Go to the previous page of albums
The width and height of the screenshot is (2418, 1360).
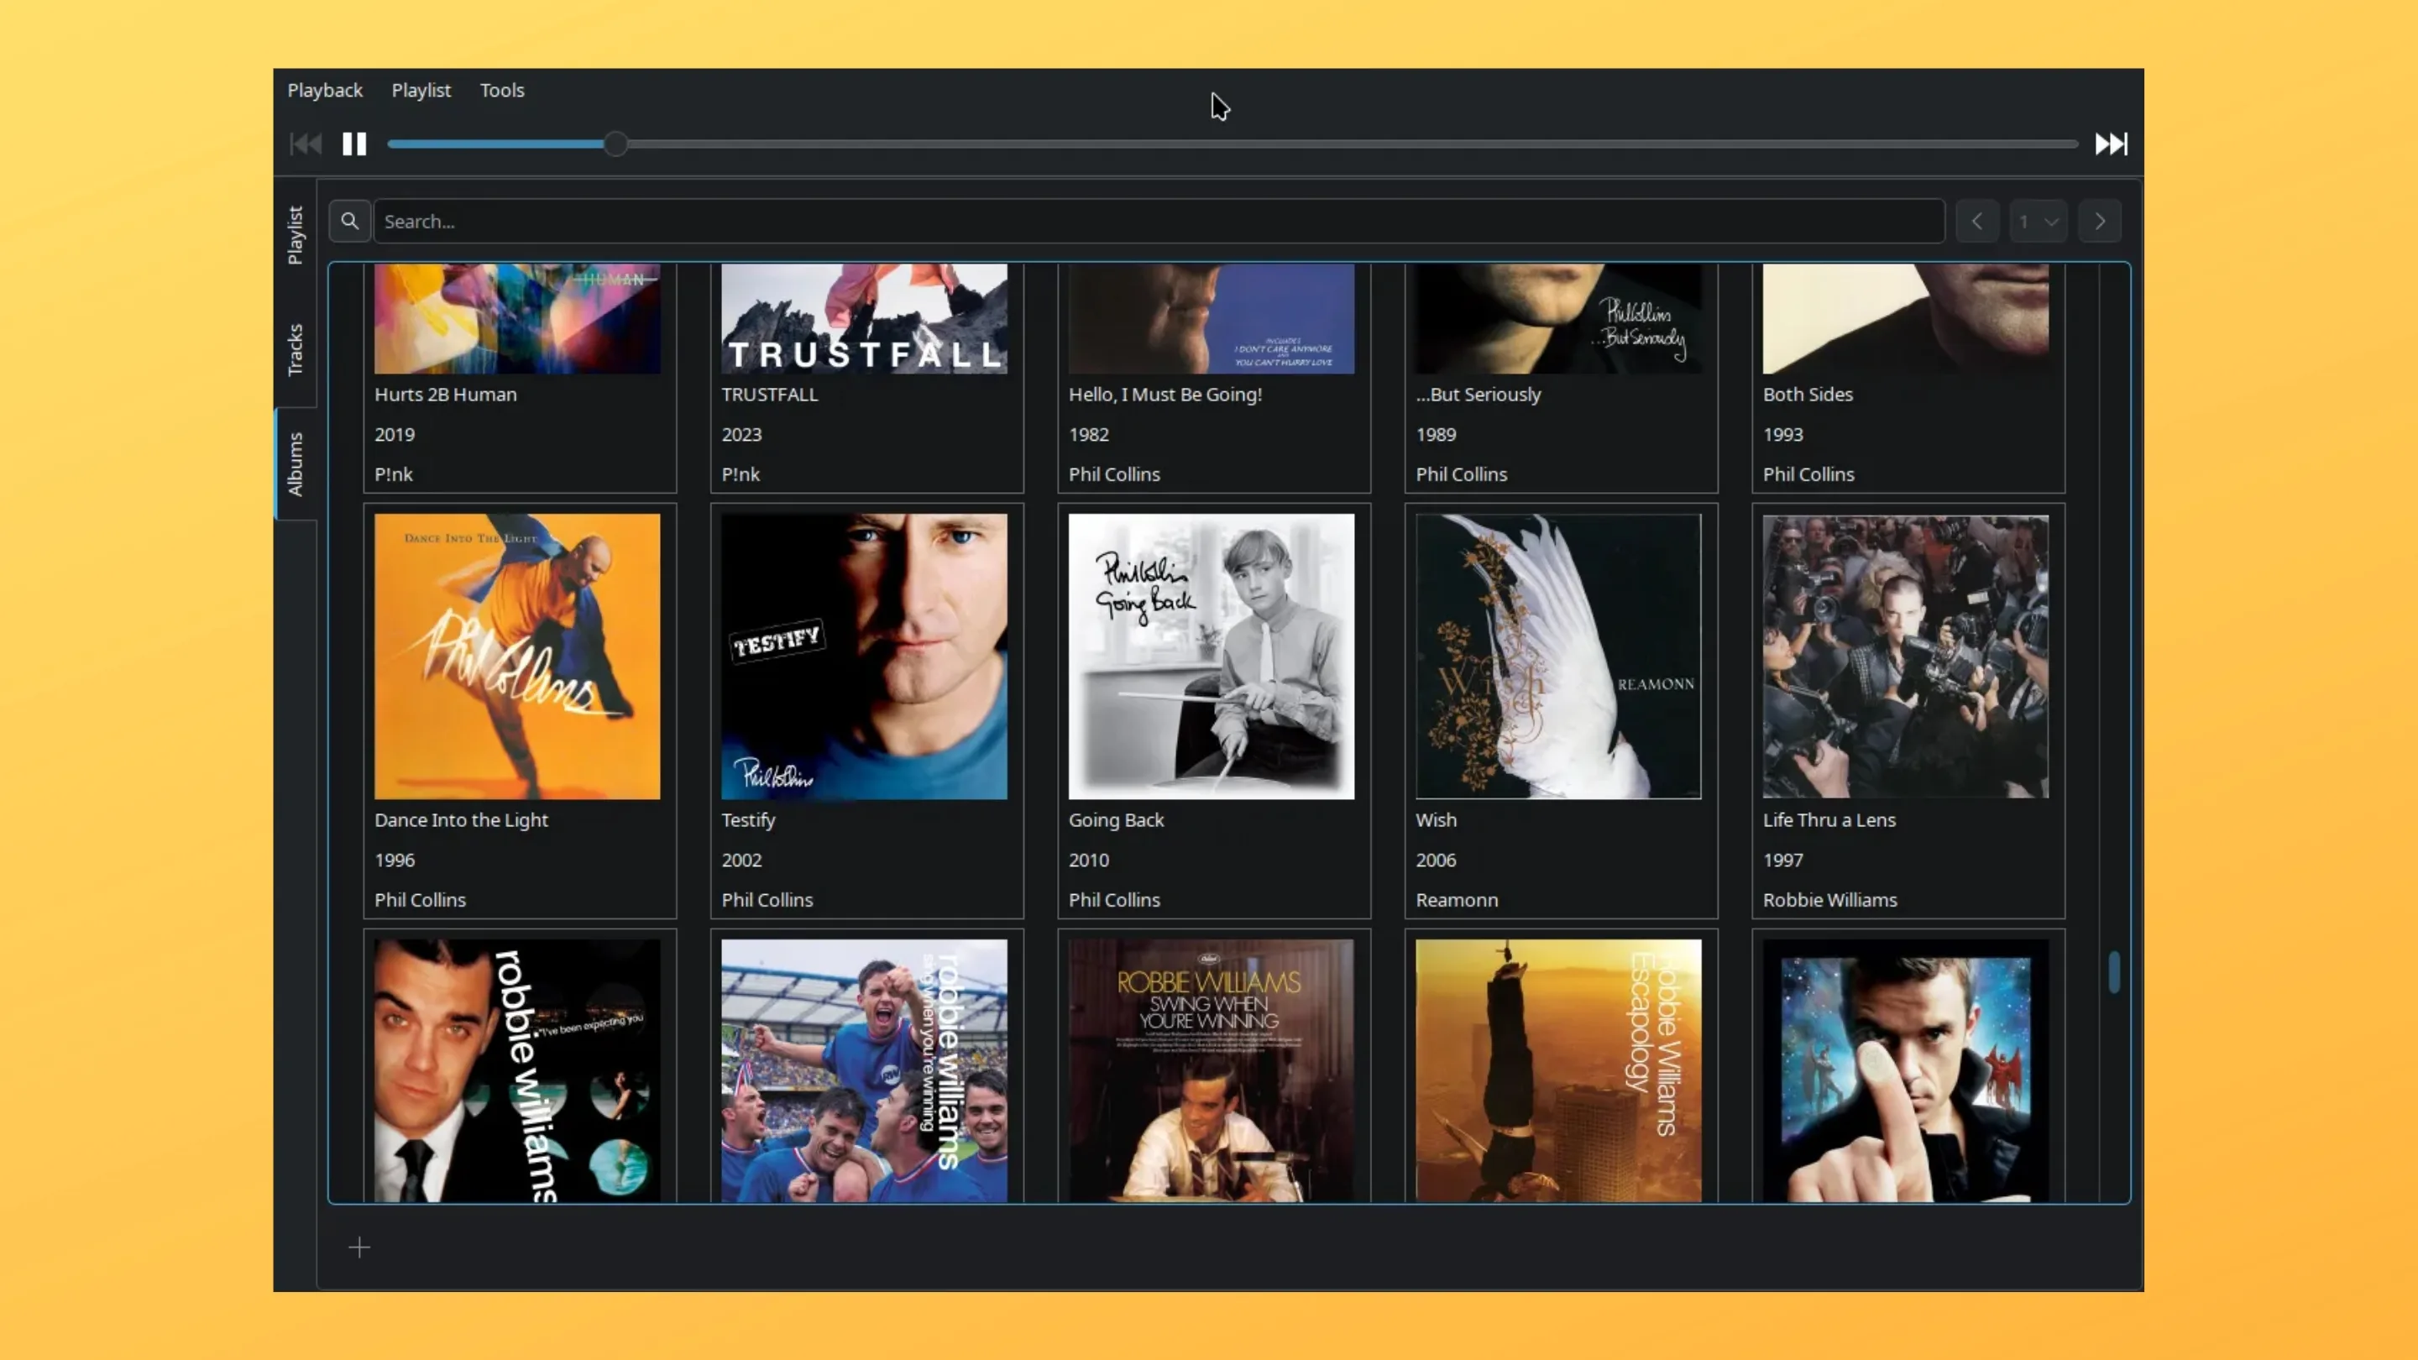[x=1977, y=222]
